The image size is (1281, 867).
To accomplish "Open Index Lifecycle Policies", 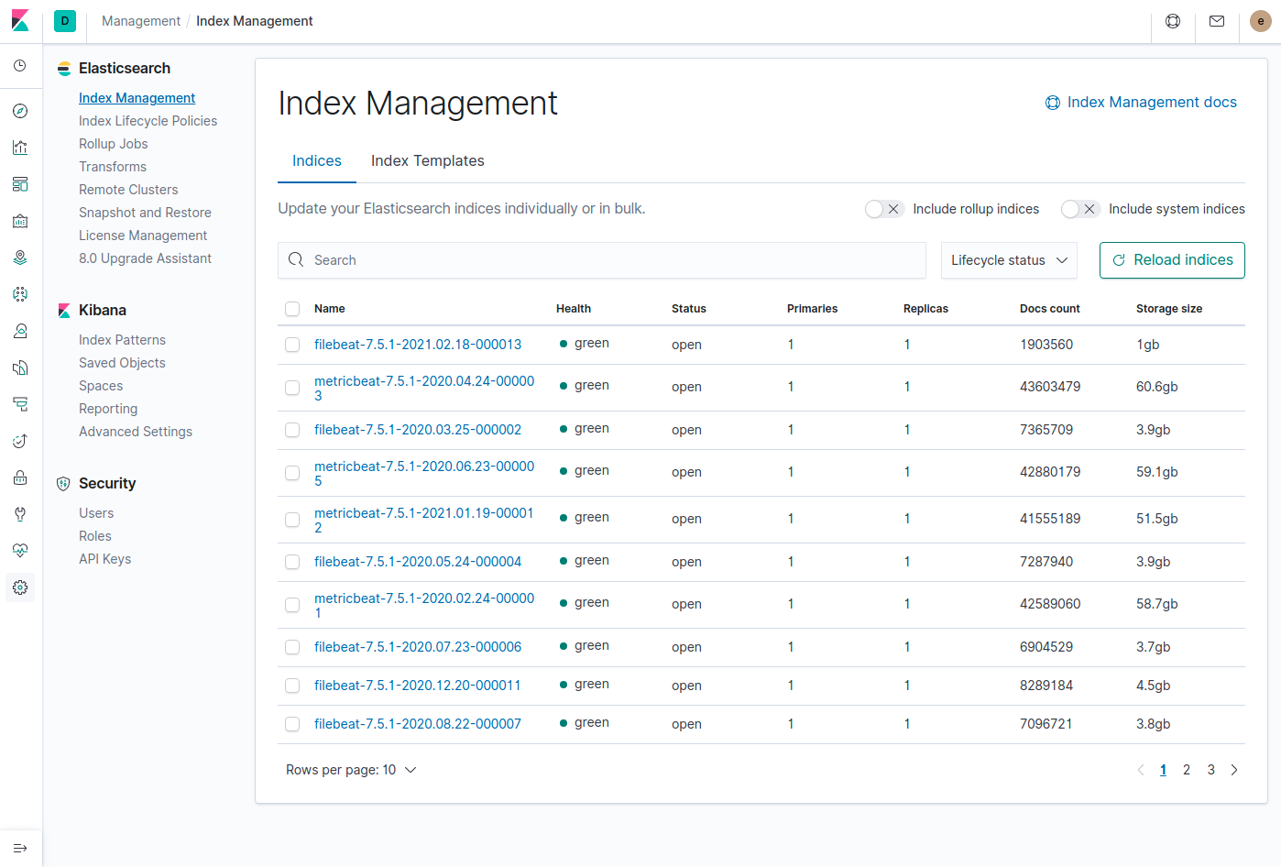I will pyautogui.click(x=148, y=121).
